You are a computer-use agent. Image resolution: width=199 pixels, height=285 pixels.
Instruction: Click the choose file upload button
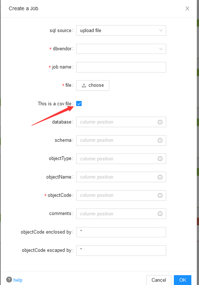pyautogui.click(x=93, y=85)
